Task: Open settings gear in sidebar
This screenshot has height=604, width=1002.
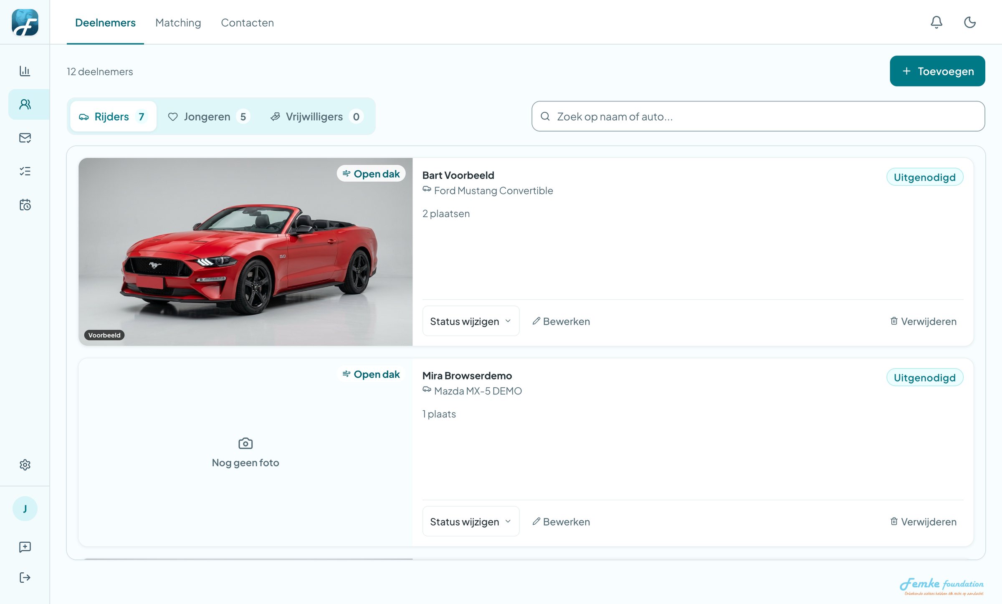Action: pos(25,465)
